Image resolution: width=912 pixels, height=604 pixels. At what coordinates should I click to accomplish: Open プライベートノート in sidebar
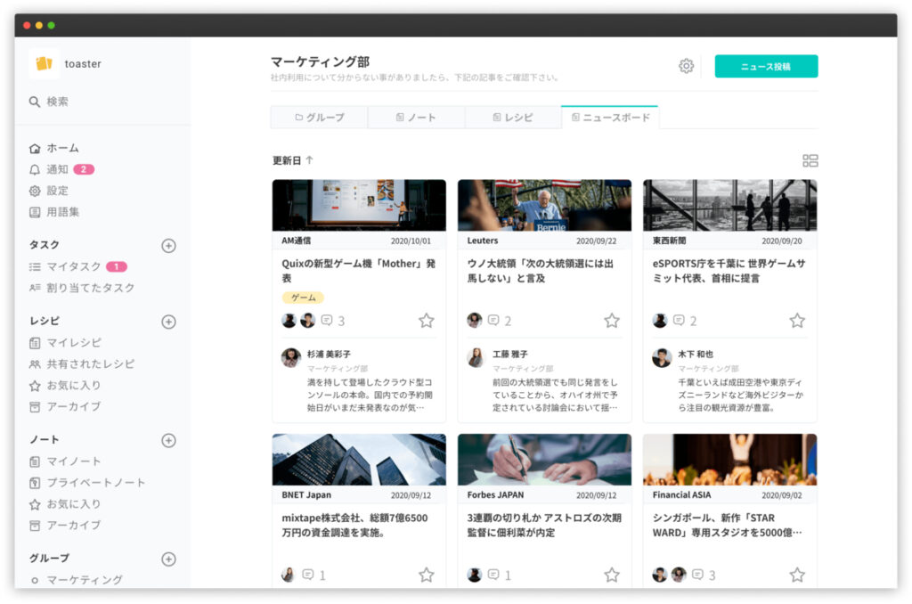coord(87,482)
